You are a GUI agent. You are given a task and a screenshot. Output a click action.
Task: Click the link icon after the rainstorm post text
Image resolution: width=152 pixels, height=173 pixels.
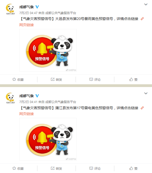[x=142, y=19]
